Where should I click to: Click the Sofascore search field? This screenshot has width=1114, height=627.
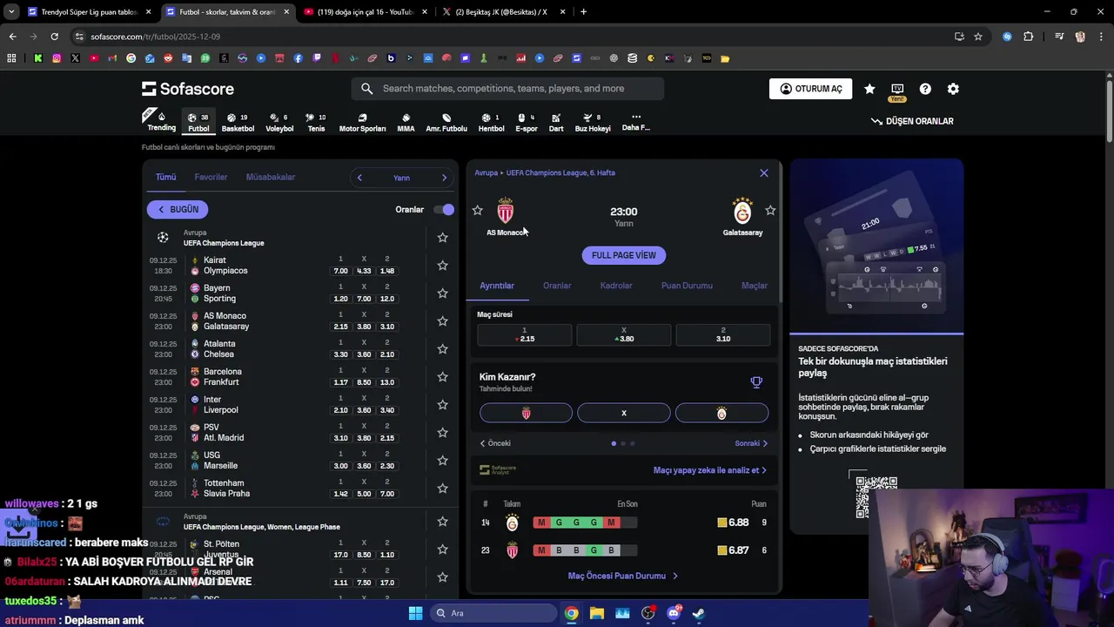click(507, 89)
